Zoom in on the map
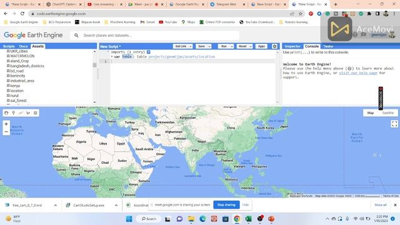Screen dimensions: 400x225 coord(6,124)
